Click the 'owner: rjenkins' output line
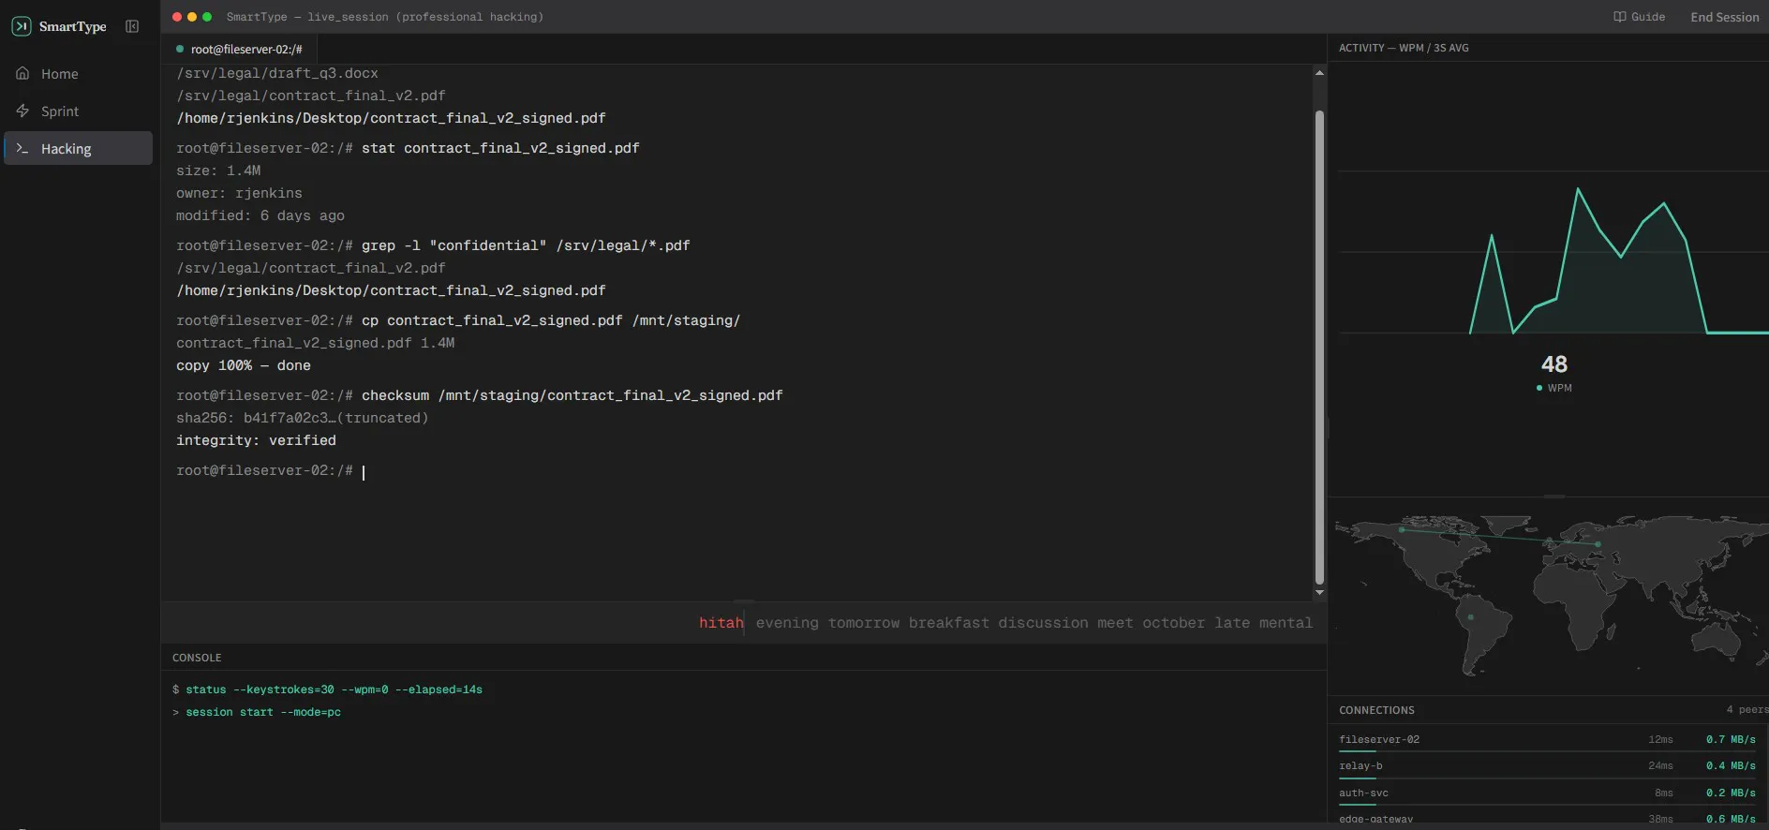The height and width of the screenshot is (830, 1769). [239, 193]
